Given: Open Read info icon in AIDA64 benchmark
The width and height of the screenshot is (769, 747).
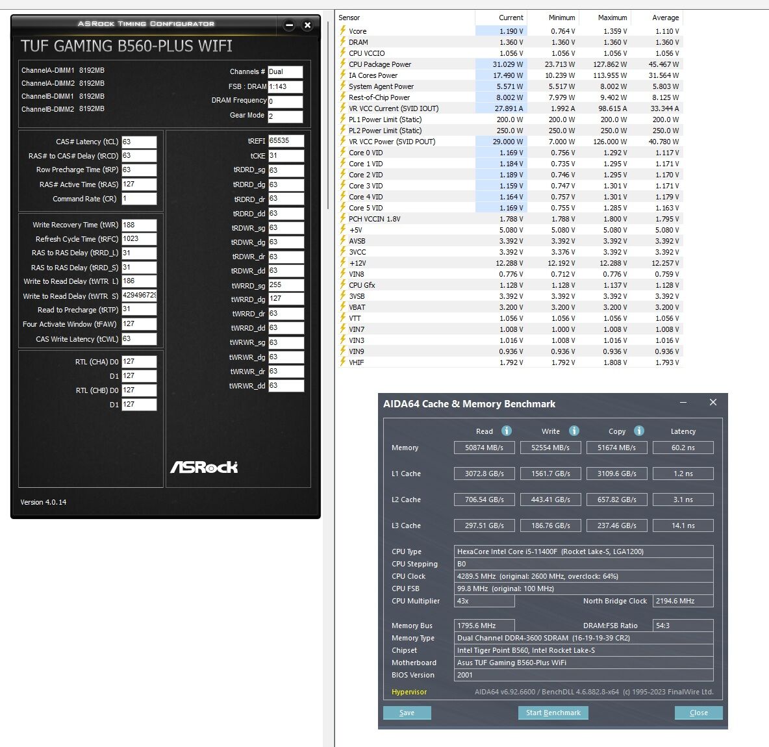Looking at the screenshot, I should click(507, 431).
